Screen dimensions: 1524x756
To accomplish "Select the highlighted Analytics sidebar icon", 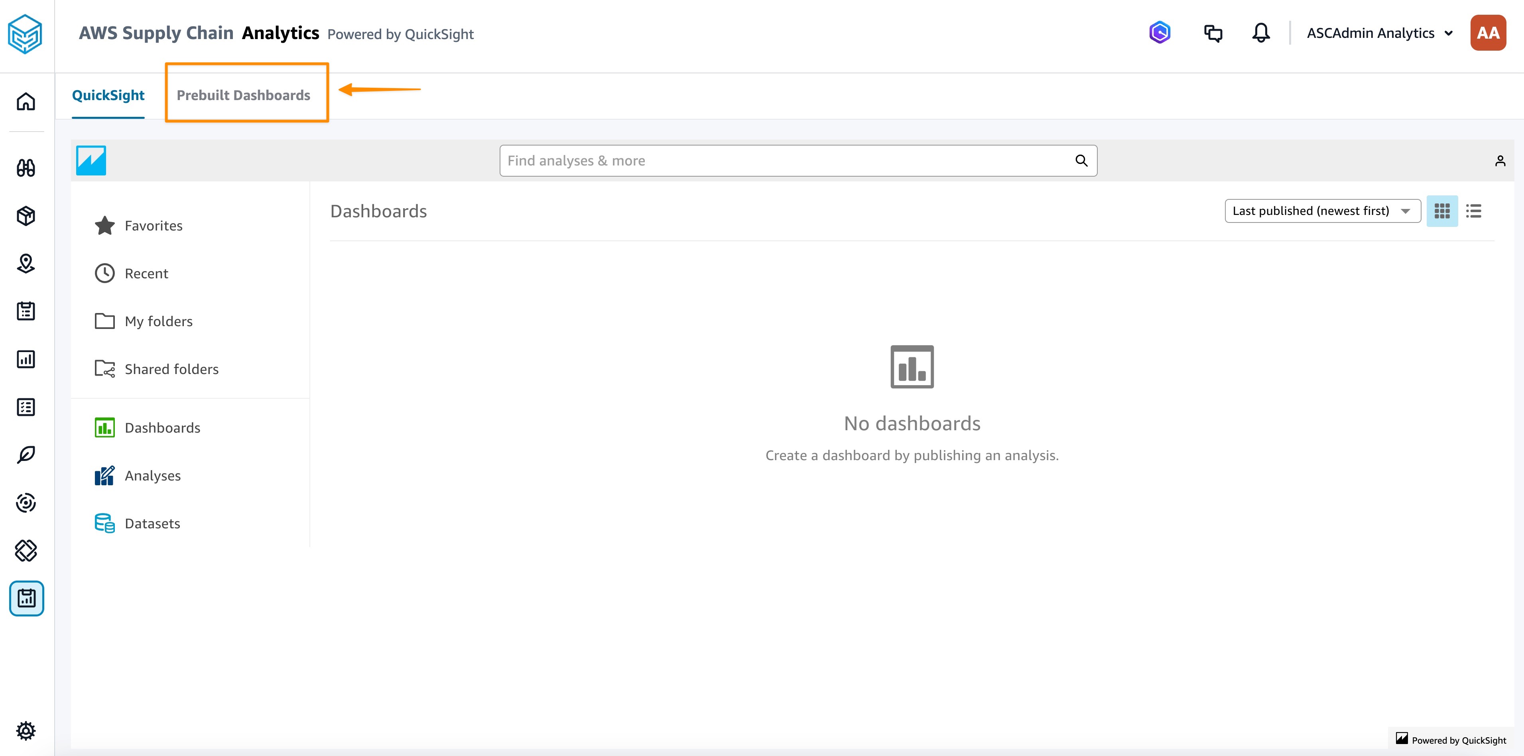I will click(x=27, y=598).
